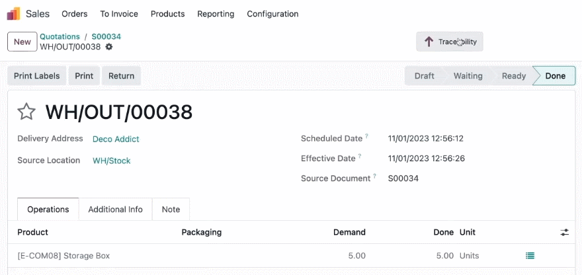Follow the Deco Addict delivery address link
The height and width of the screenshot is (275, 582).
point(116,139)
